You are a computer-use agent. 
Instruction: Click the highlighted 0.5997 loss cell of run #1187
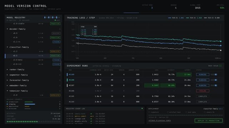click(x=152, y=85)
